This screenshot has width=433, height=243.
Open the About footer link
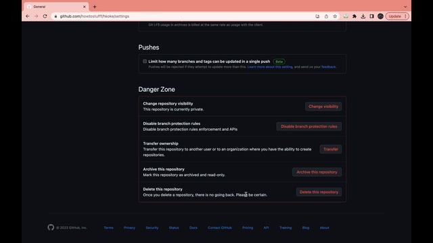(325, 228)
